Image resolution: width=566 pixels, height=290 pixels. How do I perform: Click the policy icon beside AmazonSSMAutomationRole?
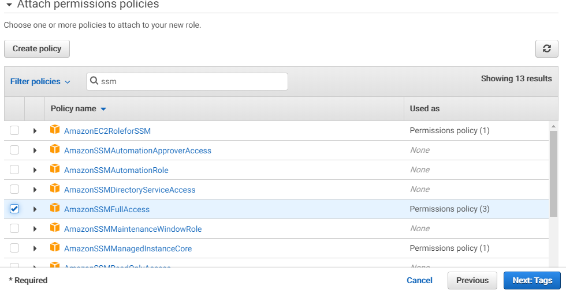pos(55,169)
